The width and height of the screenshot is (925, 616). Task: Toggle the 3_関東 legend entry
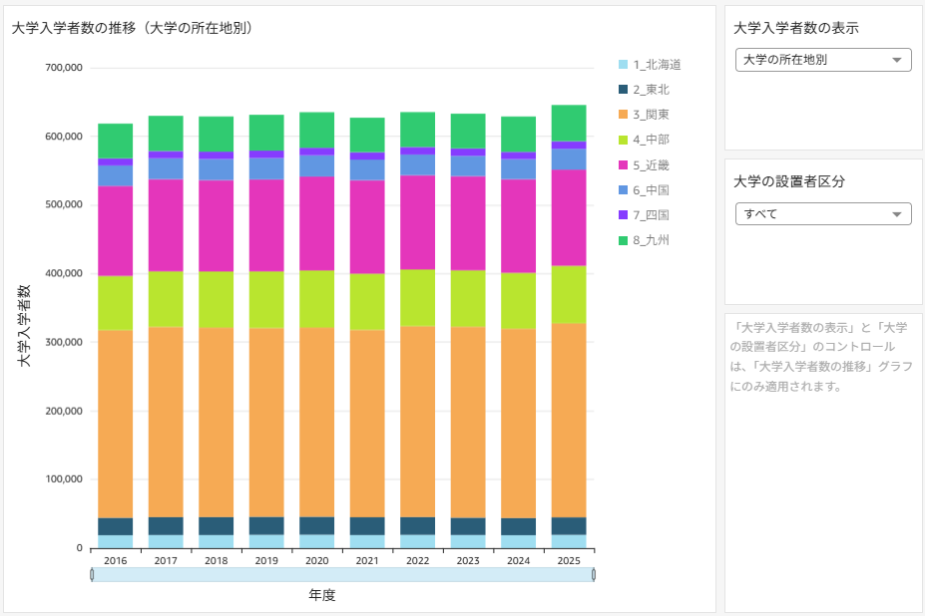656,115
